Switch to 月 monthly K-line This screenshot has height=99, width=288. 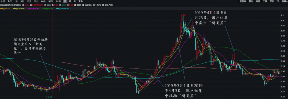click(x=74, y=1)
